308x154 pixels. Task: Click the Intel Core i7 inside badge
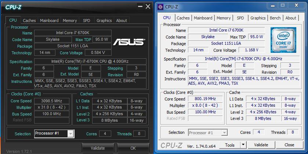[283, 40]
